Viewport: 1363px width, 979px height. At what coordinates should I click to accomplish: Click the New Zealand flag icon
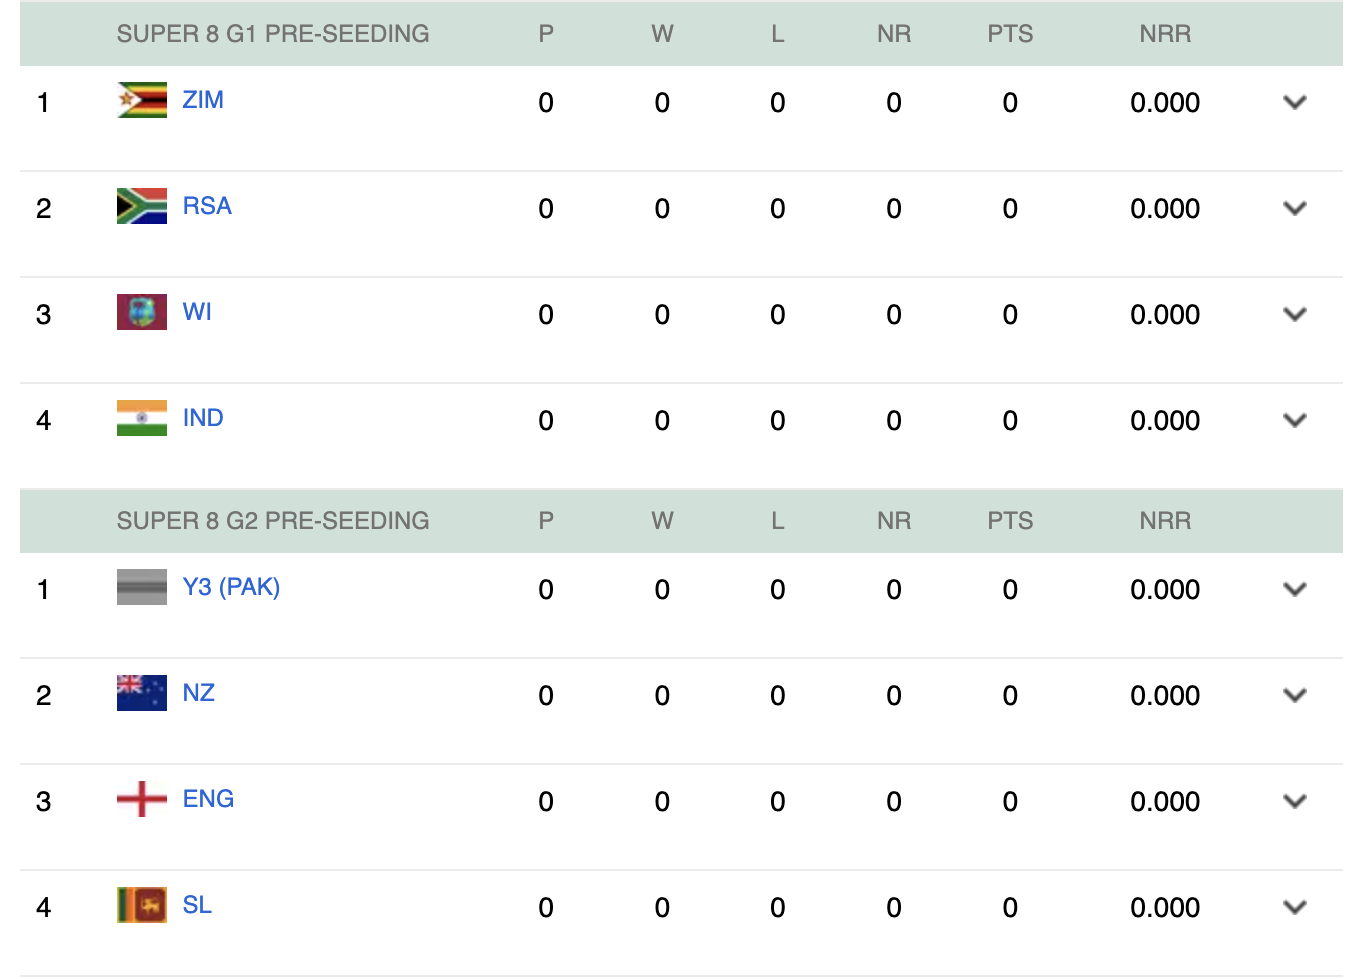[141, 693]
